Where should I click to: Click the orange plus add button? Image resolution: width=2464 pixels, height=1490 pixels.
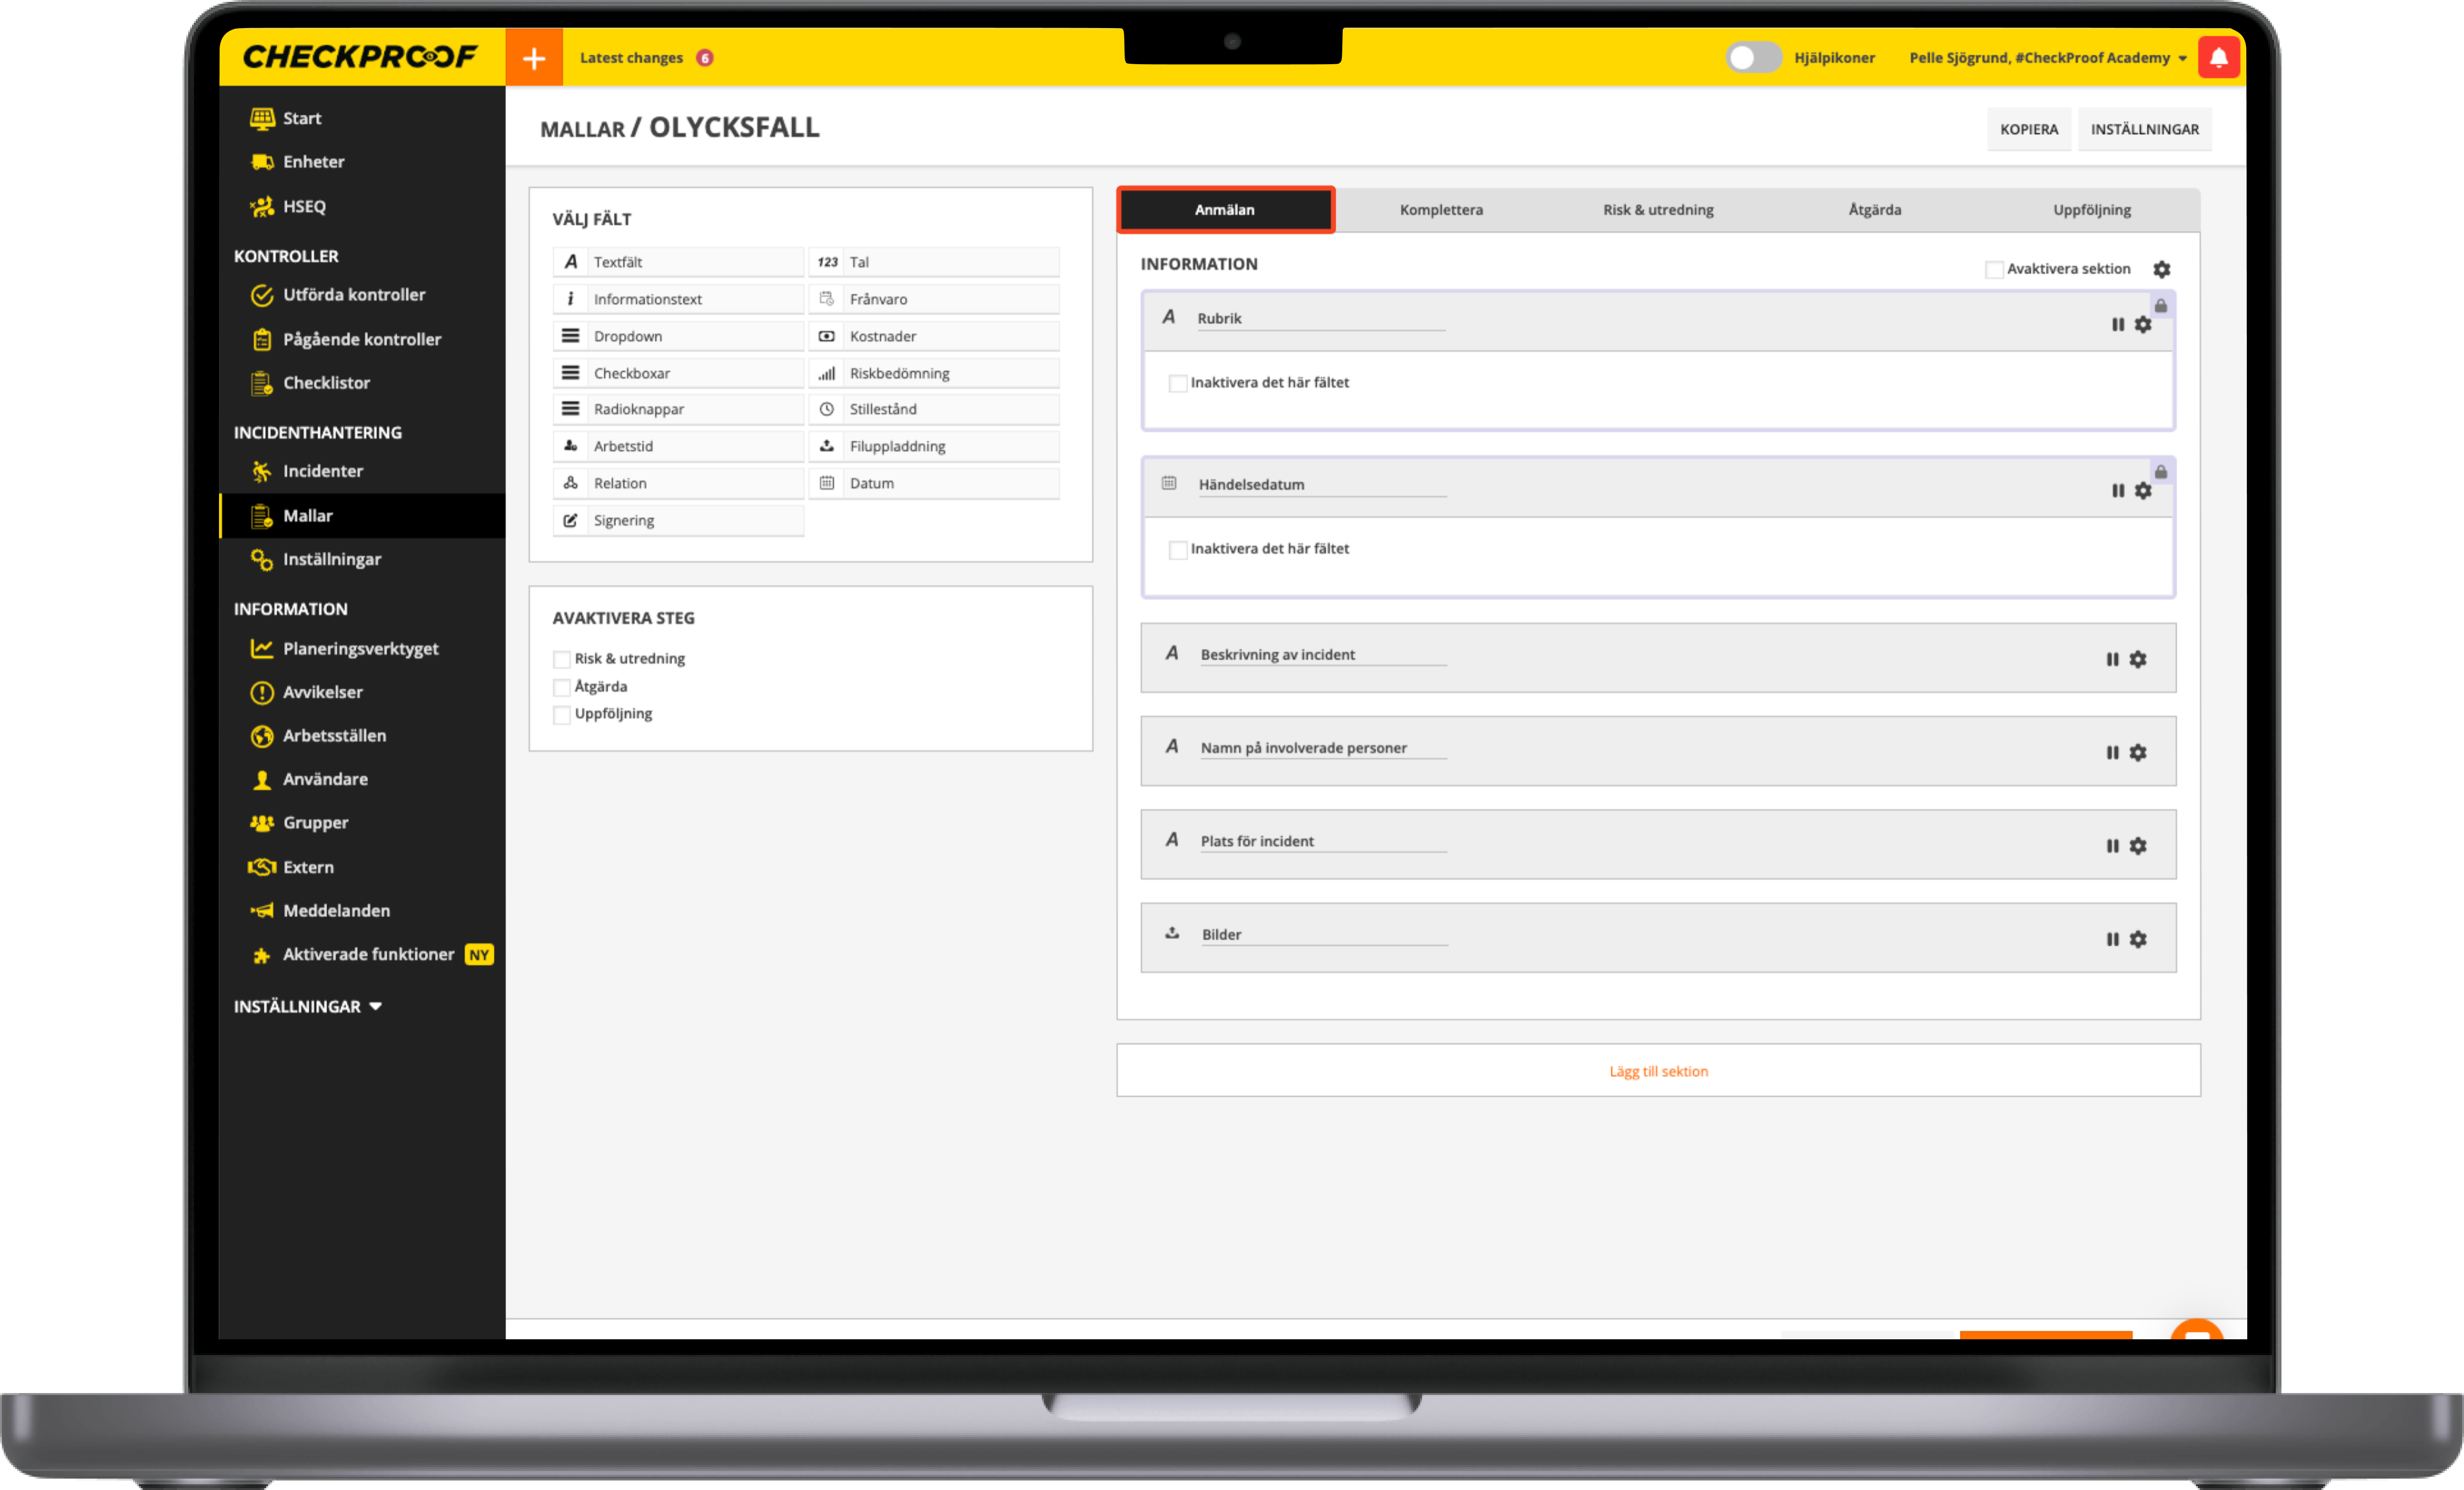point(534,58)
